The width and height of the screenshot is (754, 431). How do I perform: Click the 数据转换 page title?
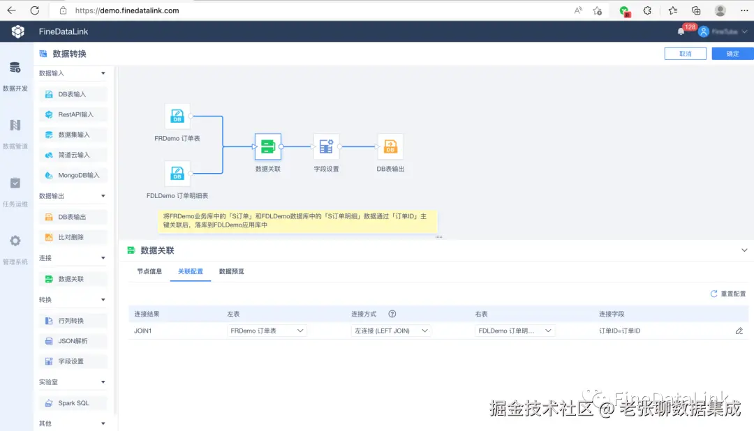coord(70,54)
